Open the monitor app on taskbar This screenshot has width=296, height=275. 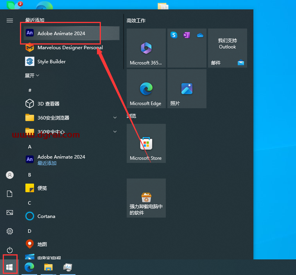click(x=68, y=267)
